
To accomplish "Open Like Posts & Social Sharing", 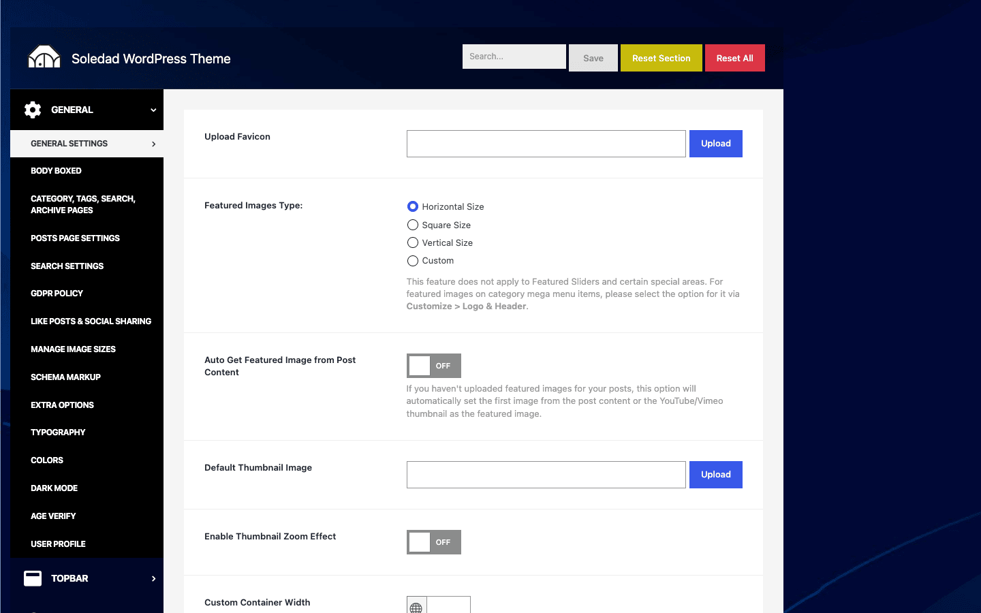I will click(87, 321).
